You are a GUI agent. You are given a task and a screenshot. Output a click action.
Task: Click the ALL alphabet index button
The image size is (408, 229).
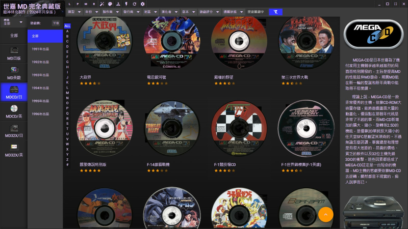tap(67, 26)
